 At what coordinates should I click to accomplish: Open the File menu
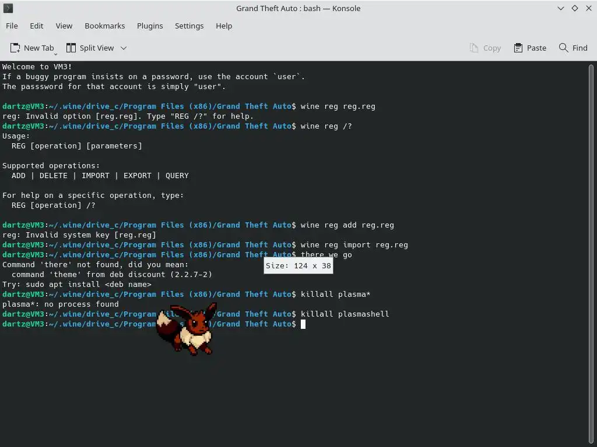[x=12, y=26]
